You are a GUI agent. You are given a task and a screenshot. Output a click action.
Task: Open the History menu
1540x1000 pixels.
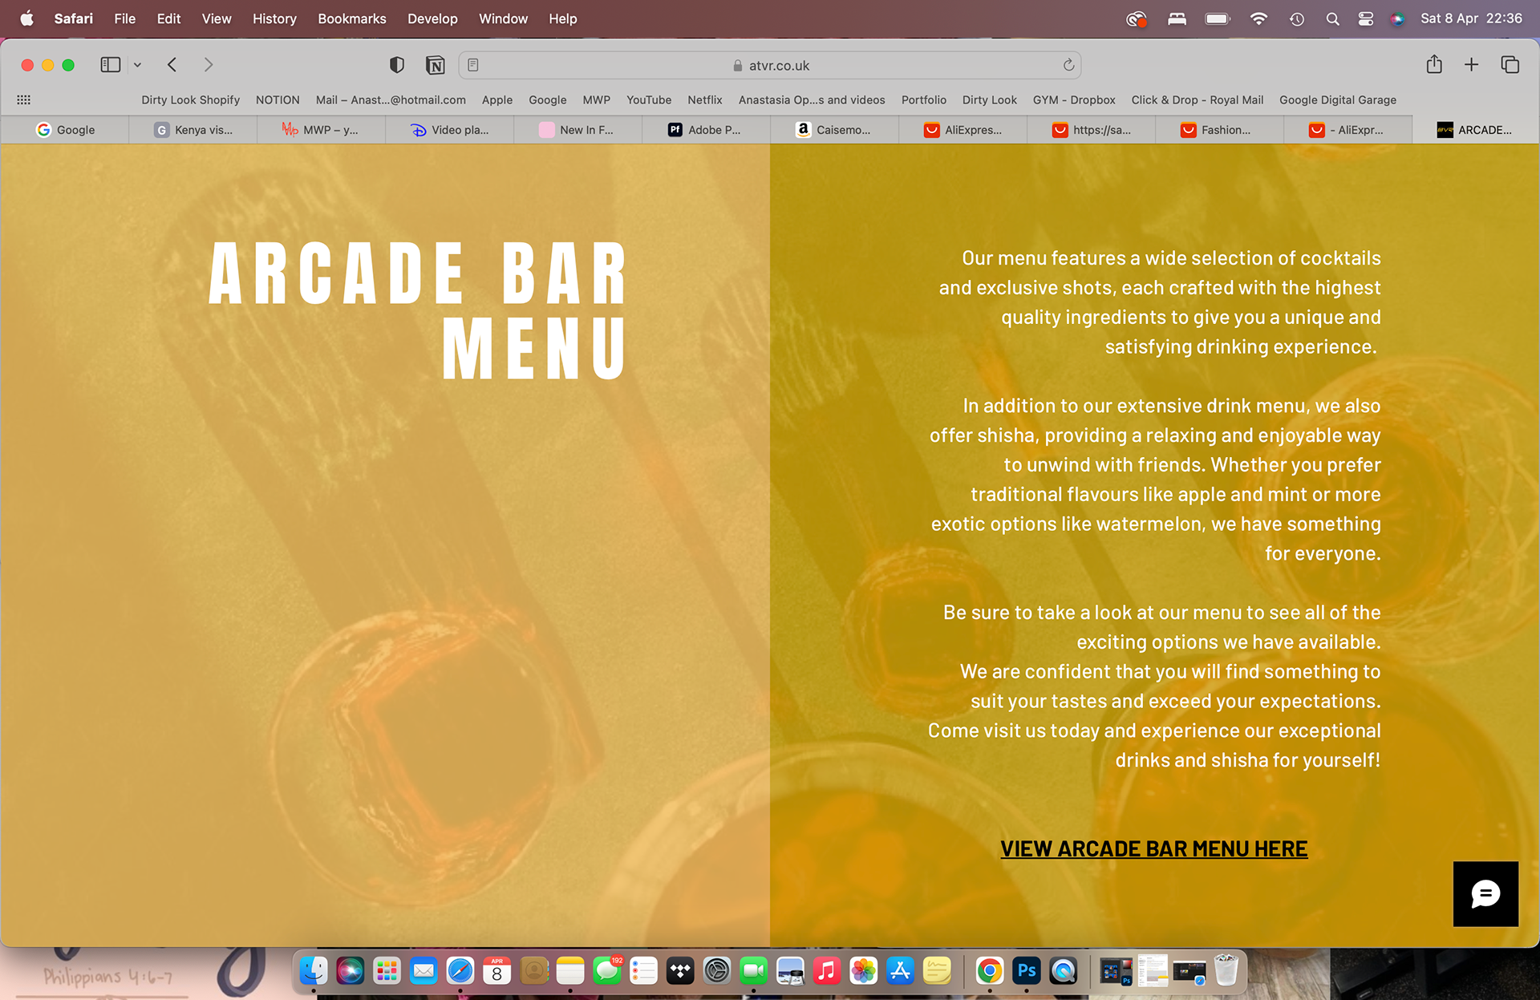[274, 18]
